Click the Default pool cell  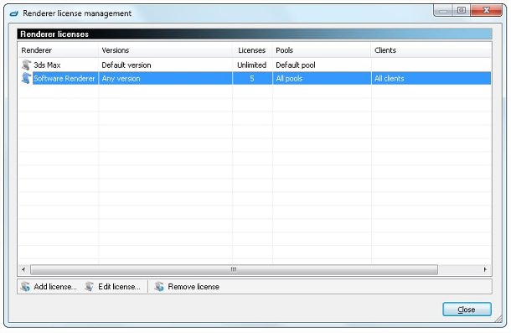click(x=296, y=65)
